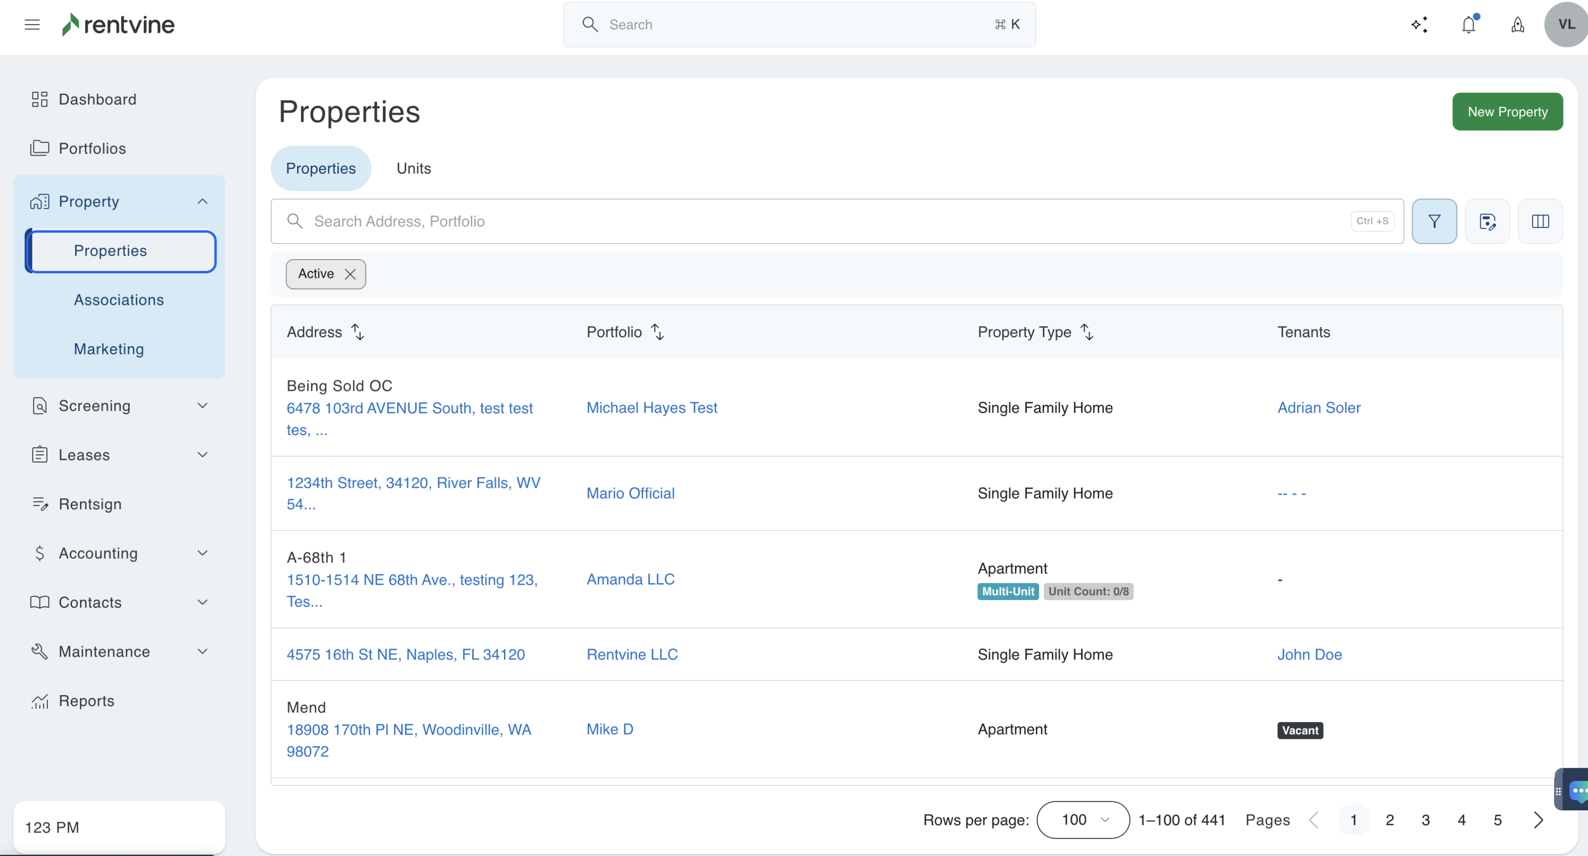Click the notifications bell icon
The width and height of the screenshot is (1588, 856).
point(1469,24)
